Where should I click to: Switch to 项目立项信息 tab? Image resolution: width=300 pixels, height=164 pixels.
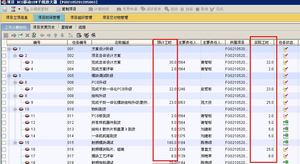coord(17,18)
